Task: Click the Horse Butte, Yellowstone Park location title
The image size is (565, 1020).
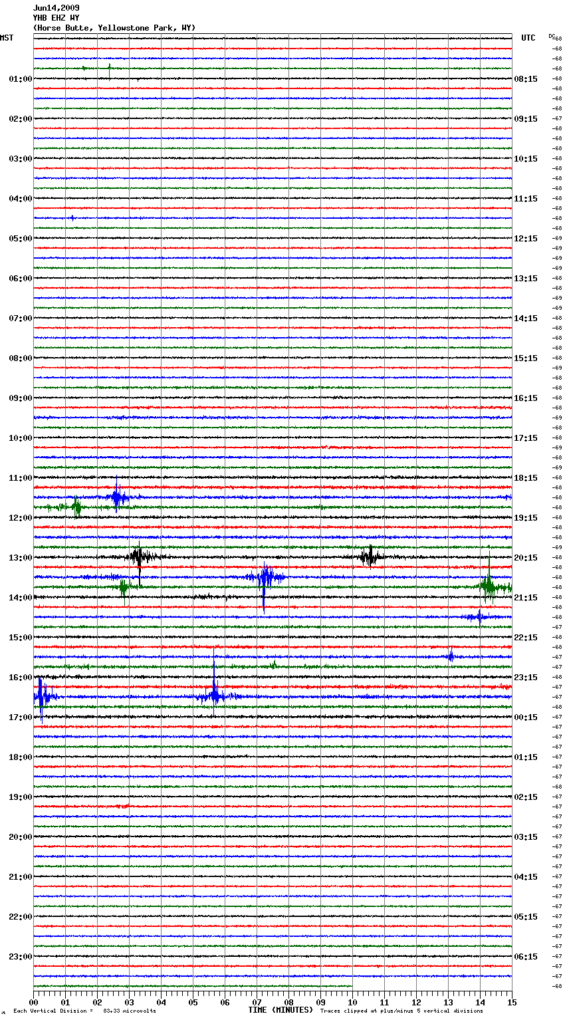Action: [114, 28]
